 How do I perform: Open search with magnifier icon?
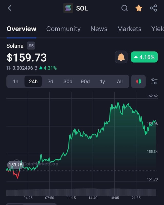125,8
